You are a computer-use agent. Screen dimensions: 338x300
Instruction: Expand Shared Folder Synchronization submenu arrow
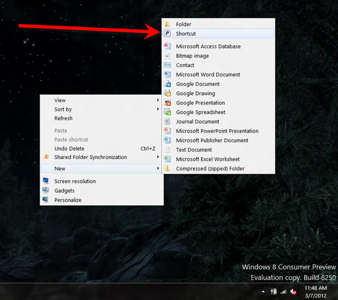pos(158,157)
